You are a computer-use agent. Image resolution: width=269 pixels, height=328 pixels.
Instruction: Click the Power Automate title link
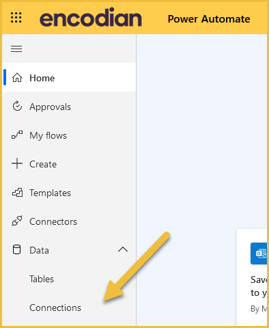[209, 19]
